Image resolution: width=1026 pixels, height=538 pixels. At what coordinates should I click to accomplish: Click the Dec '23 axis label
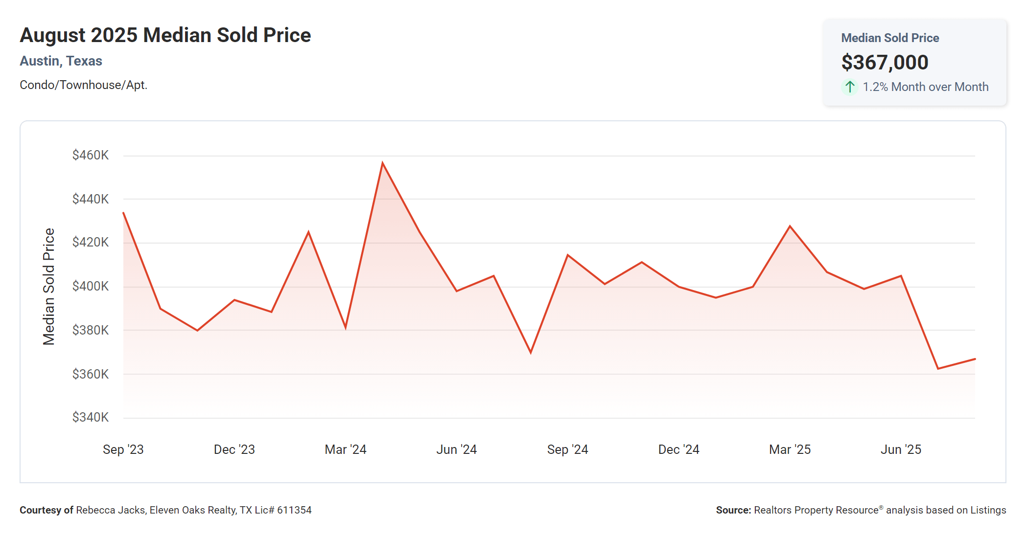[x=234, y=449]
